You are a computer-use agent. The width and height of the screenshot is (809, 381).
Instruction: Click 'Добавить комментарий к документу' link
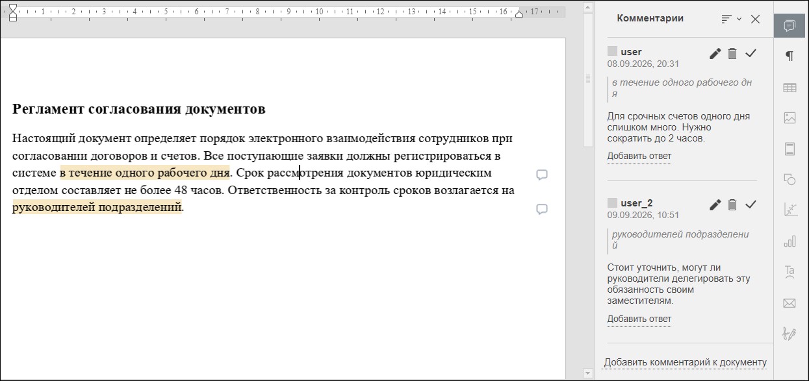(685, 363)
